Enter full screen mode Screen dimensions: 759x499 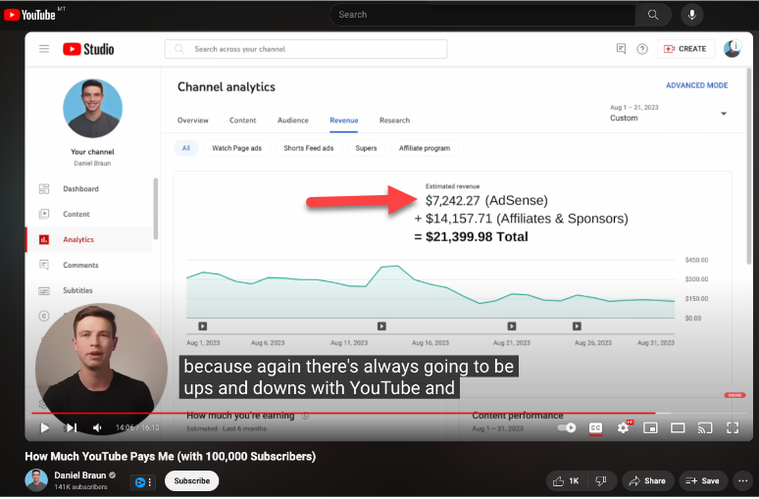(733, 427)
